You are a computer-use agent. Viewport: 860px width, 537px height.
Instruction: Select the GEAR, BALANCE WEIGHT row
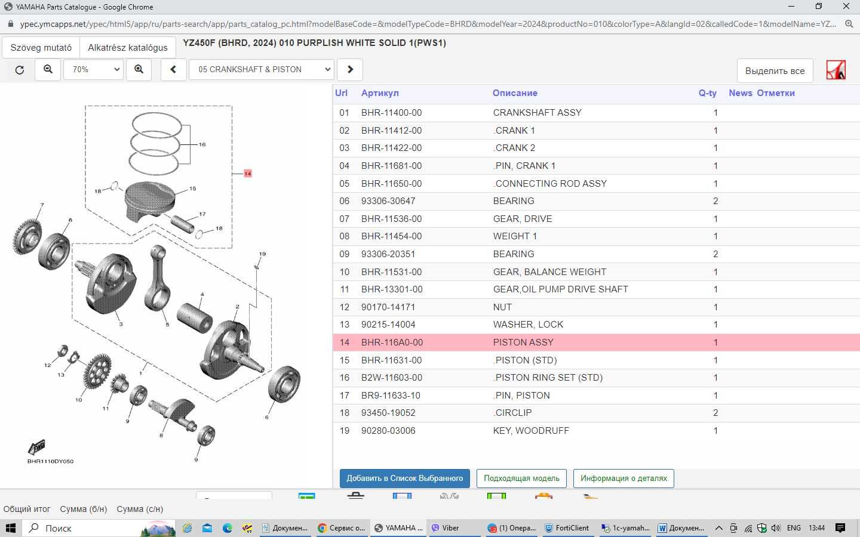click(x=596, y=272)
